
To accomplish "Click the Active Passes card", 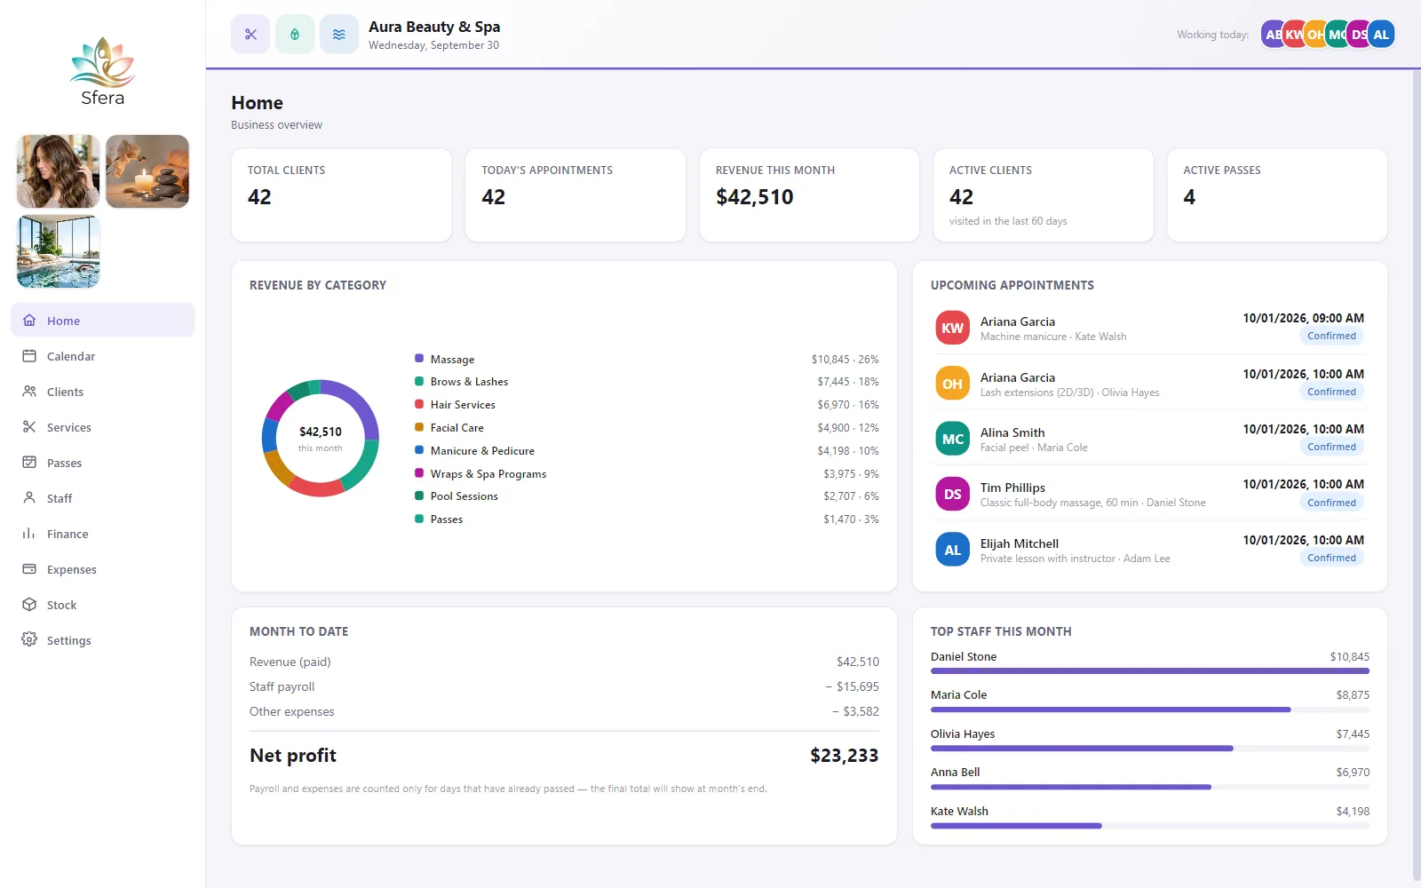I will (x=1277, y=195).
